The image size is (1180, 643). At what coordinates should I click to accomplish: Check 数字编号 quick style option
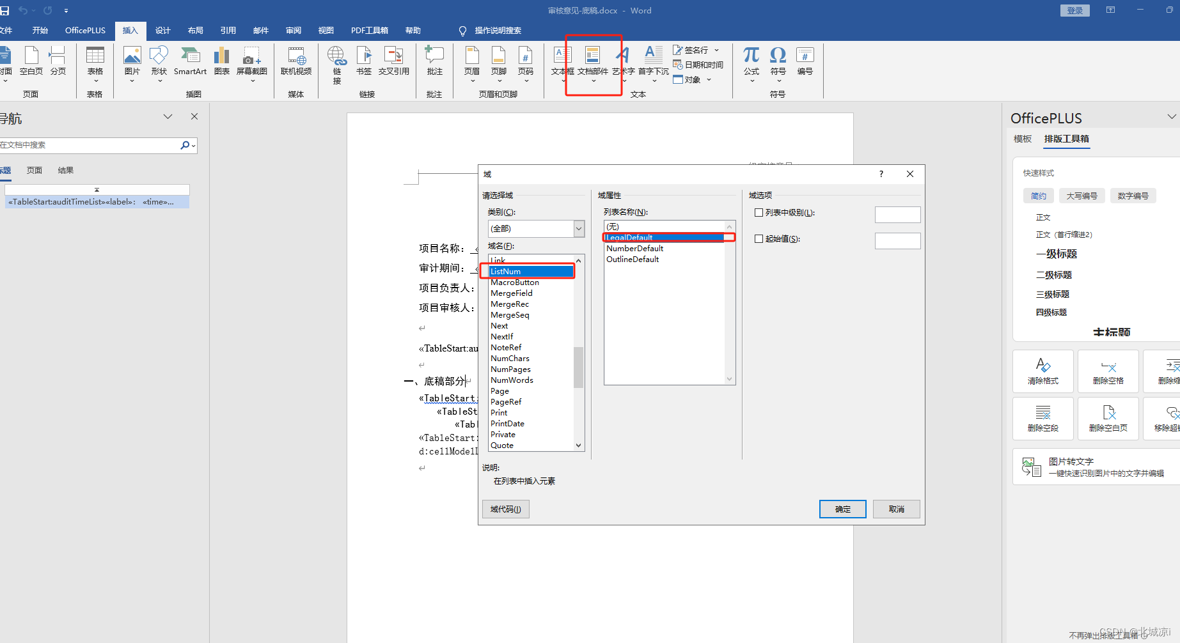(x=1132, y=196)
